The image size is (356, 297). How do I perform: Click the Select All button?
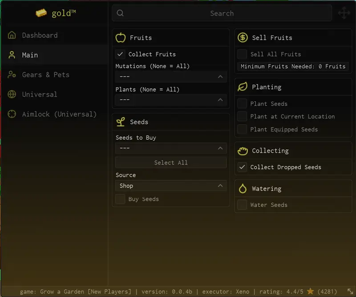pos(171,163)
